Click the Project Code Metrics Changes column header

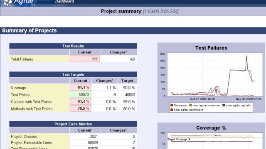click(118, 130)
